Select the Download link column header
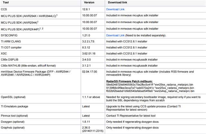The height and width of the screenshot is (134, 206). point(117,3)
